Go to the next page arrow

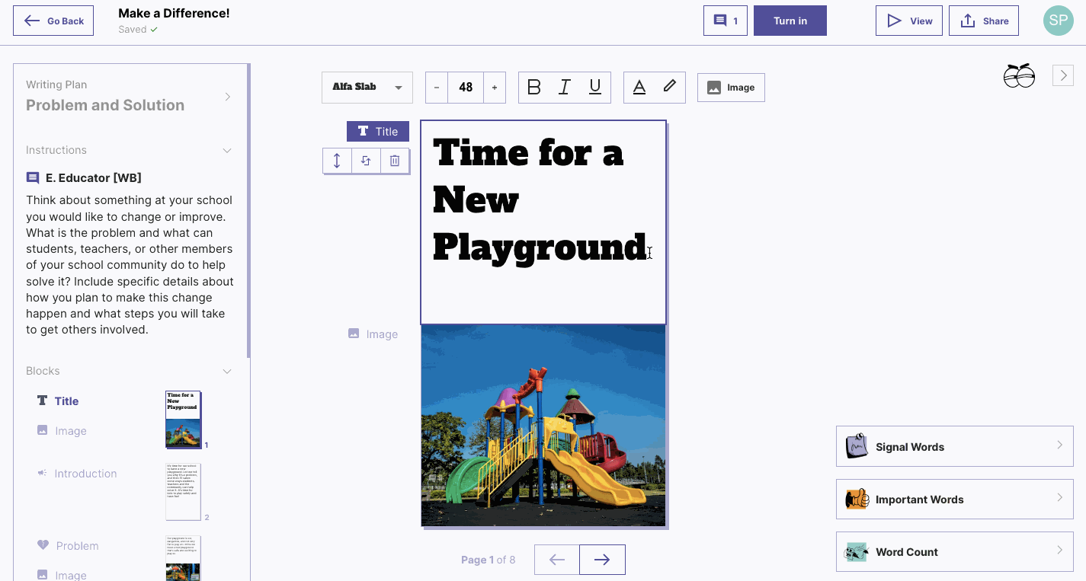point(602,560)
